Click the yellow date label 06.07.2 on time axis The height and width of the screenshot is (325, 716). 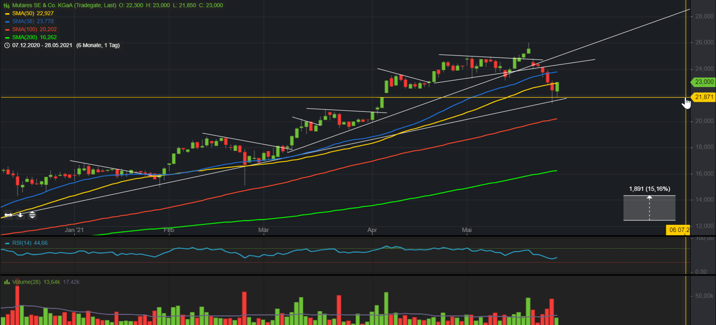[x=678, y=230]
